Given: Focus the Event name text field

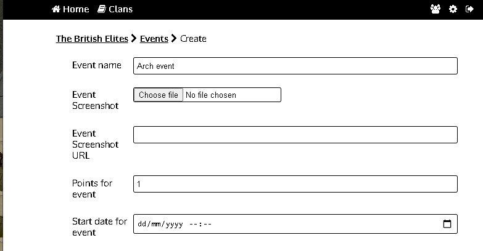Looking at the screenshot, I should [295, 66].
